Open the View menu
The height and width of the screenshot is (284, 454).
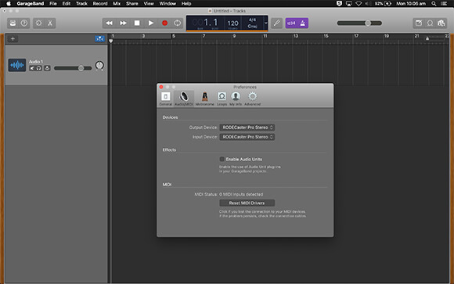149,3
